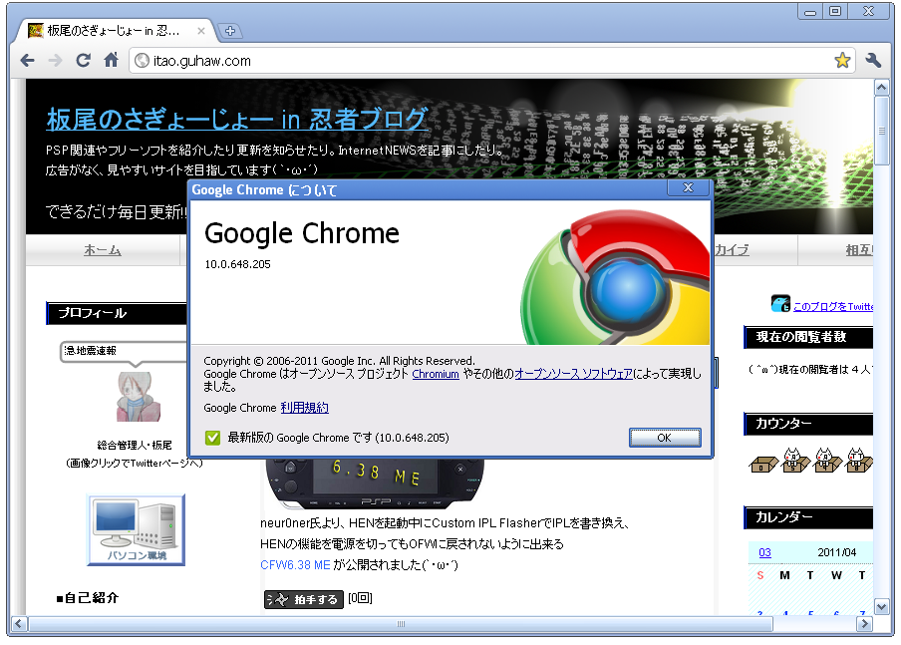Go to previous month 03 in calendar
The width and height of the screenshot is (901, 645).
pos(764,552)
